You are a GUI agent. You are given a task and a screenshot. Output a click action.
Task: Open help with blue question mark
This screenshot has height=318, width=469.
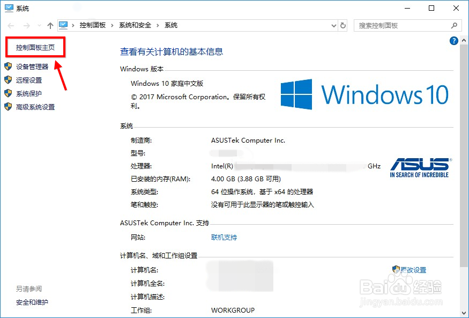tap(454, 41)
